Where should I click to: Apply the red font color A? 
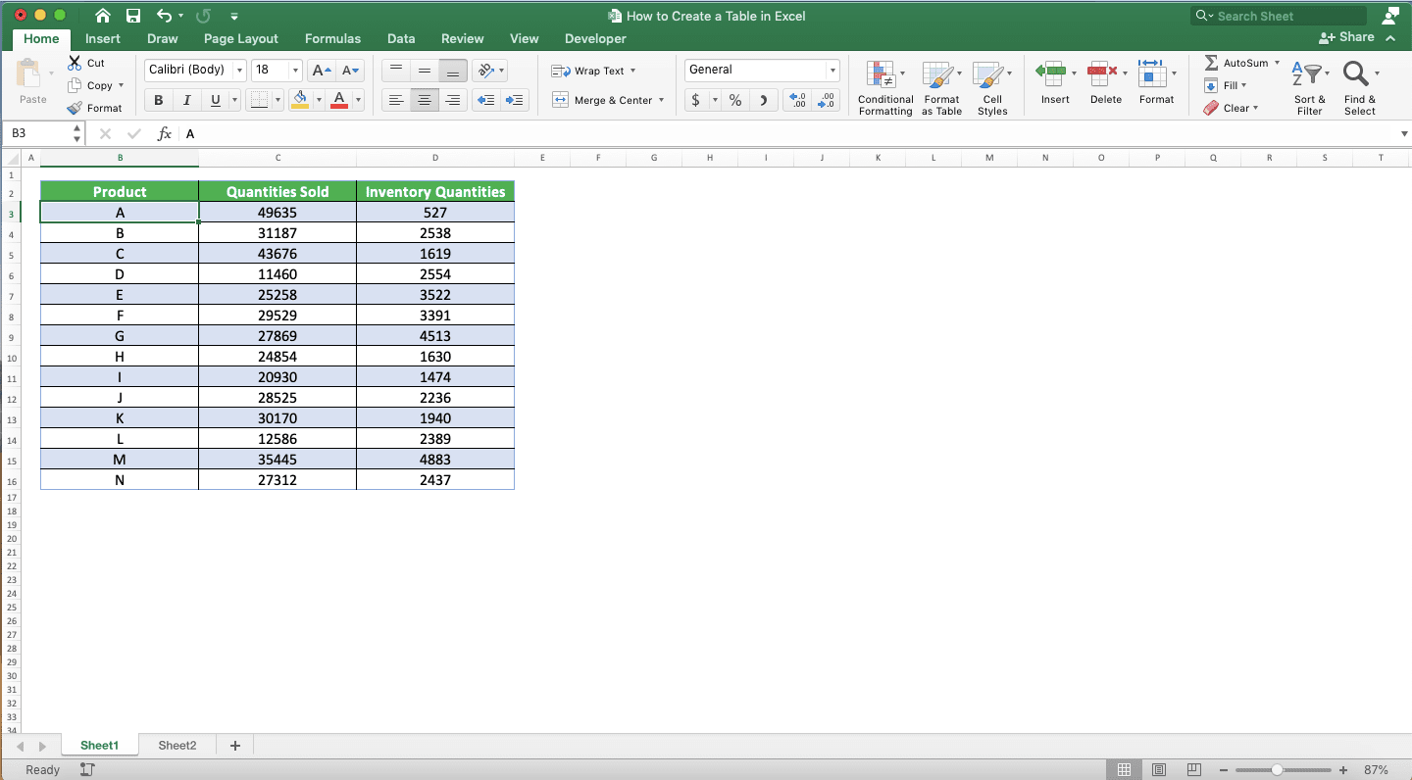(339, 100)
